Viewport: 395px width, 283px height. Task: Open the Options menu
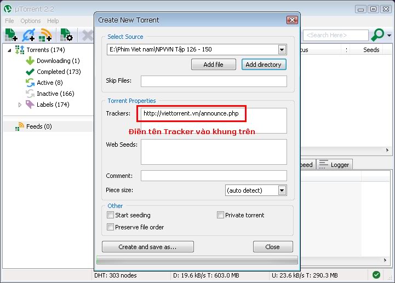click(x=31, y=21)
